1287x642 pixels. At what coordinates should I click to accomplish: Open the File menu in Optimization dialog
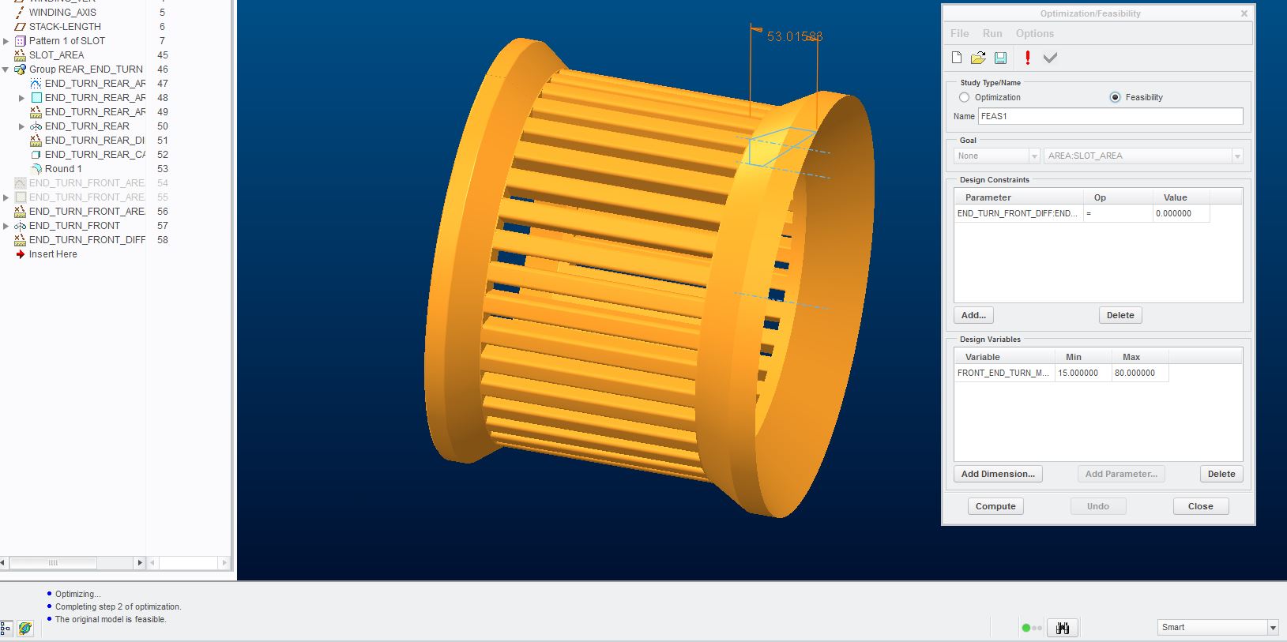pyautogui.click(x=960, y=33)
